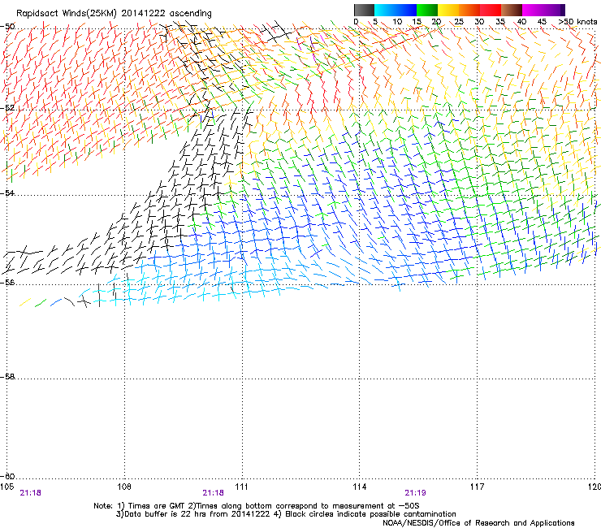
Task: Click the purple 21:18 time under 105
Action: [x=31, y=493]
